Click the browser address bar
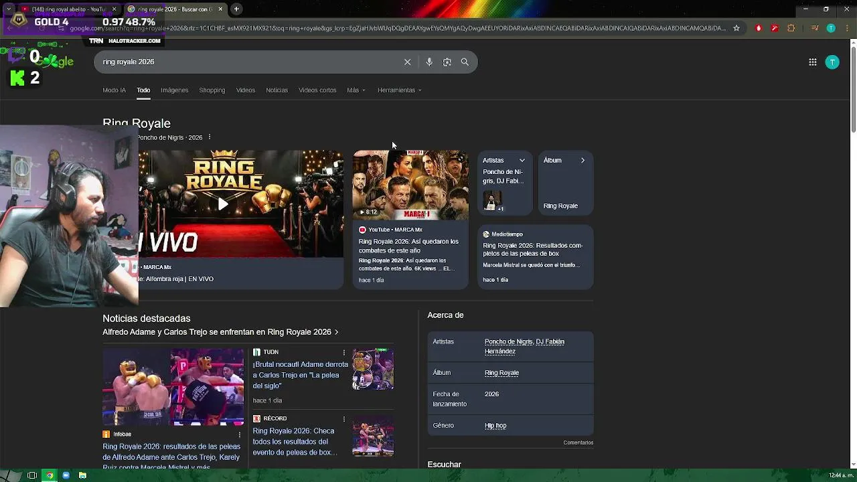 click(398, 28)
